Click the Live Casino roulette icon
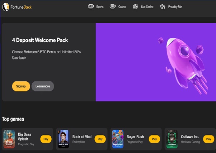 pos(135,6)
